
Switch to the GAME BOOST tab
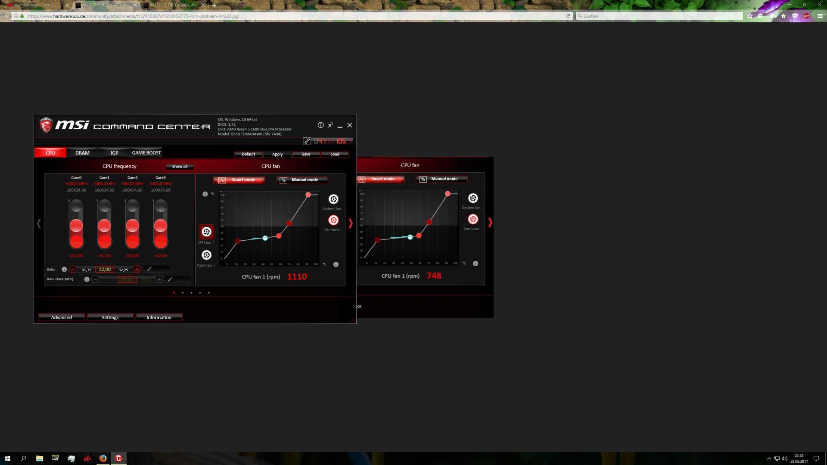coord(146,152)
